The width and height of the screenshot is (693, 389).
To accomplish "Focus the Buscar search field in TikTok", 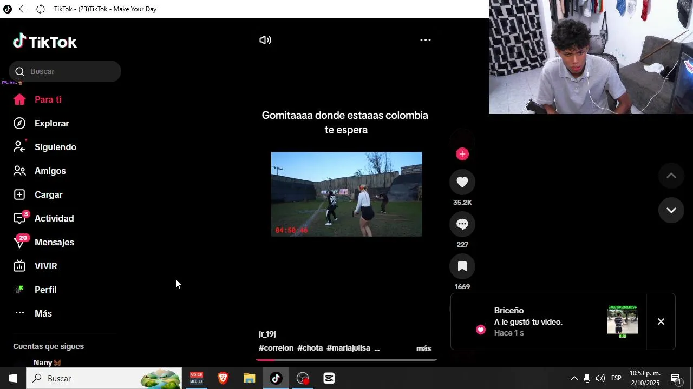I will tap(65, 71).
